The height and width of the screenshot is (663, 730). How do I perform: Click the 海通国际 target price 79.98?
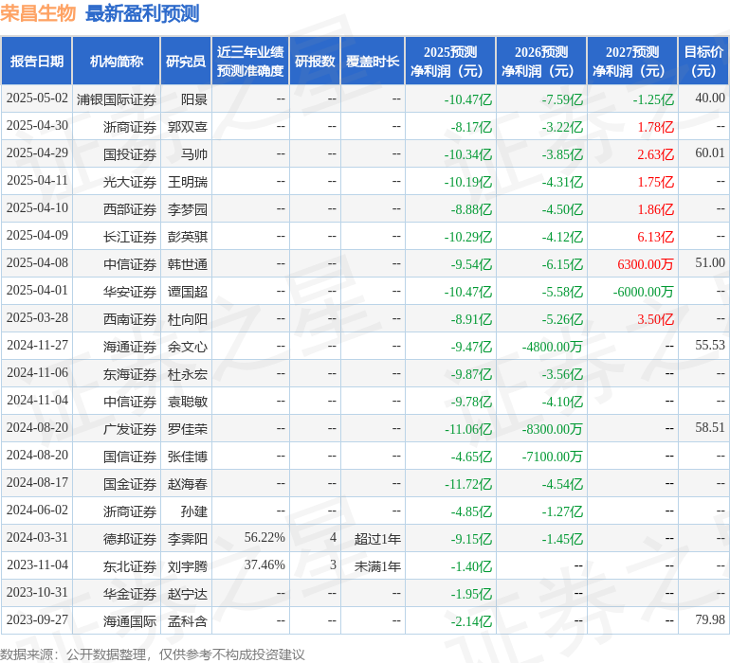[709, 620]
